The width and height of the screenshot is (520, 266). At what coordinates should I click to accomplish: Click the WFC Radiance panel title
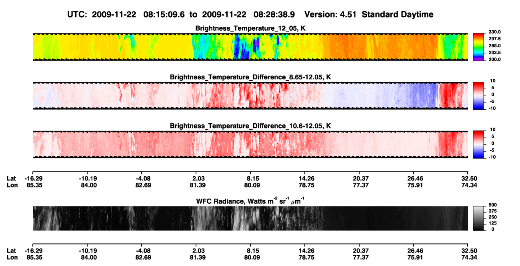coord(250,201)
